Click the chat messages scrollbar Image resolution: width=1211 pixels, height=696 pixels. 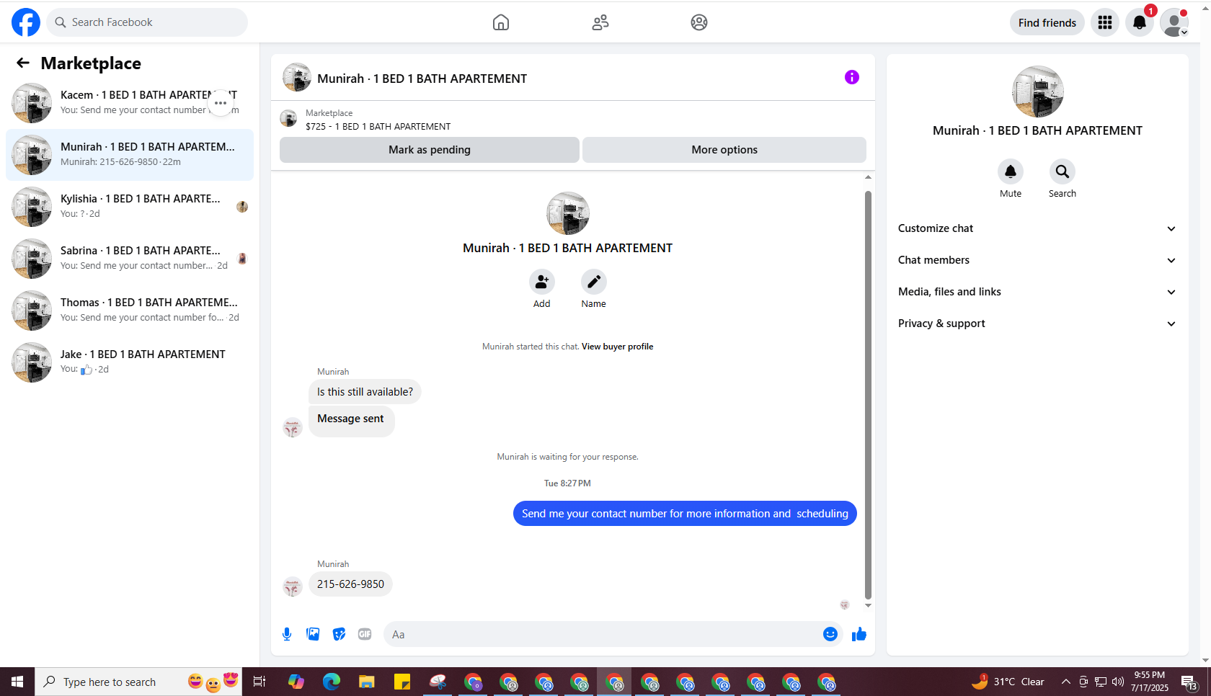(x=868, y=395)
